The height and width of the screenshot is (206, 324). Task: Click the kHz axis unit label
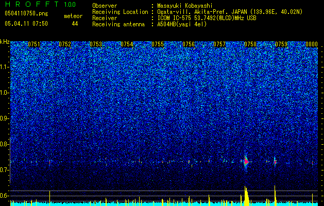(5, 42)
